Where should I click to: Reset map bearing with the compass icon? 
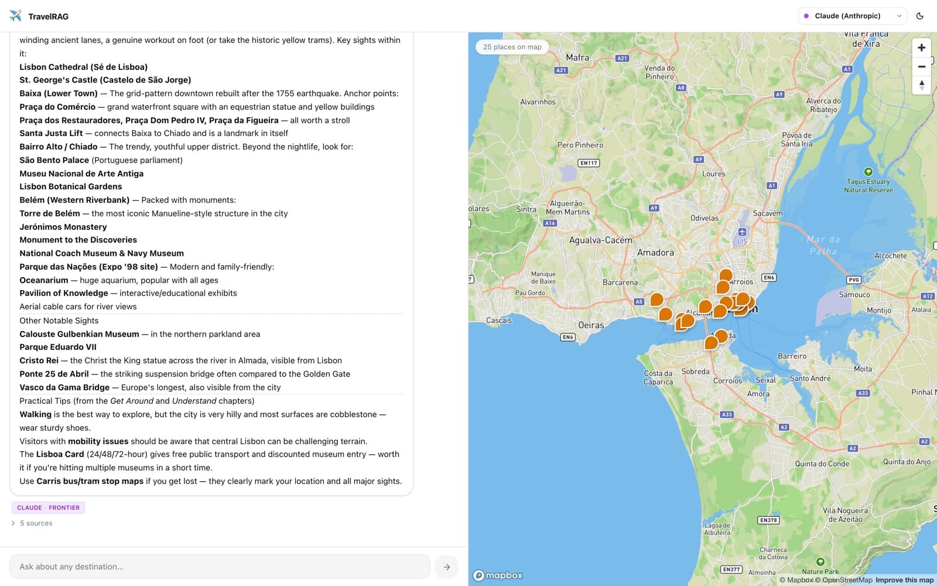click(x=921, y=85)
